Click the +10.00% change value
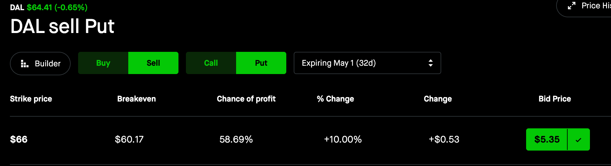Screen dimensions: 611x166 point(343,139)
